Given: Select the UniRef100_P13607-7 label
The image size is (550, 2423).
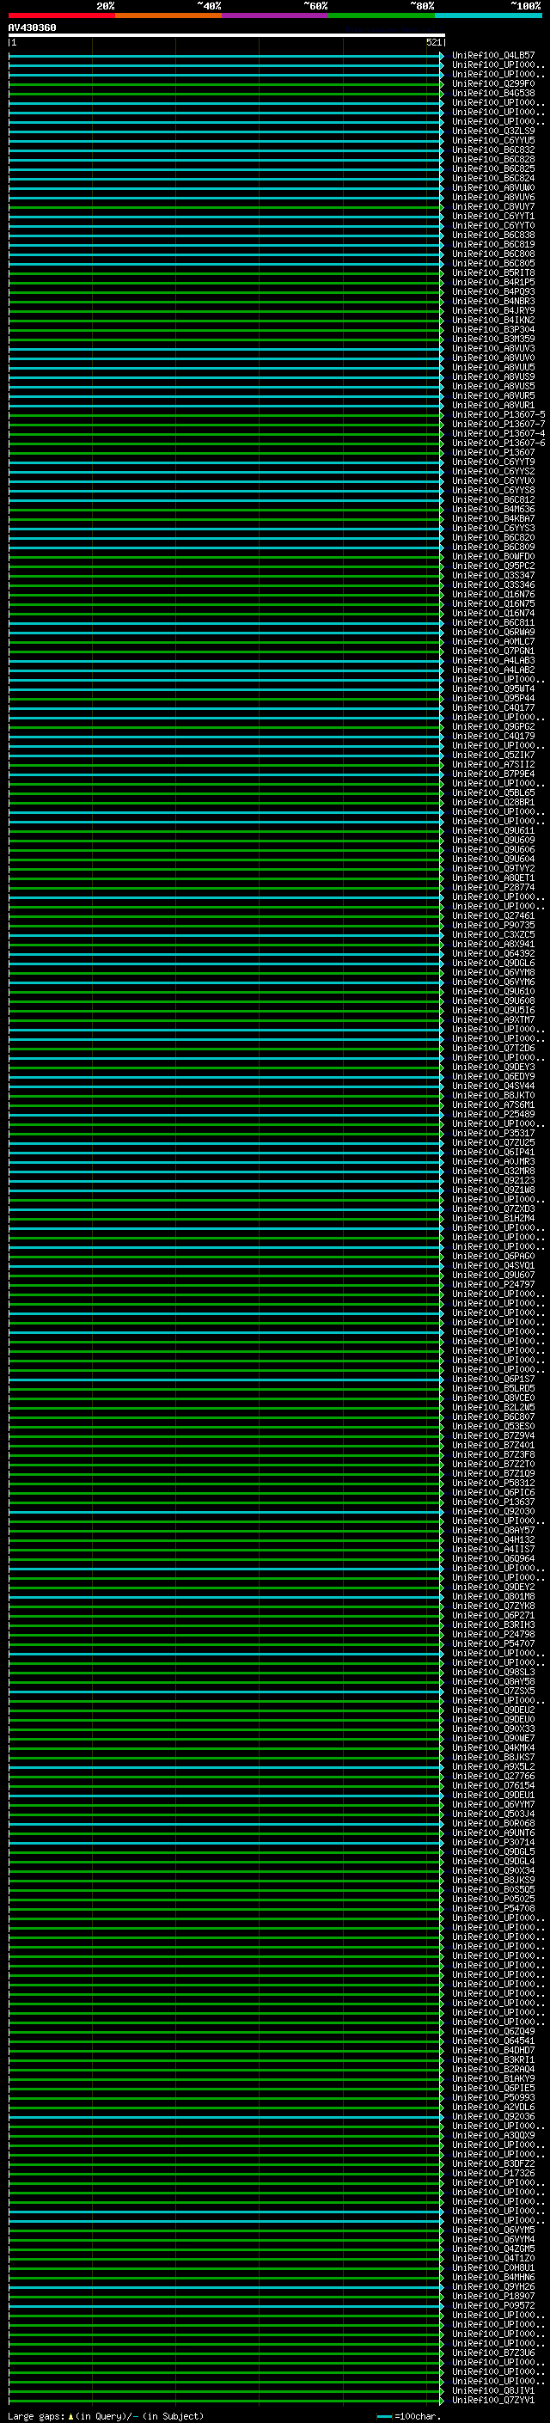Looking at the screenshot, I should (498, 425).
